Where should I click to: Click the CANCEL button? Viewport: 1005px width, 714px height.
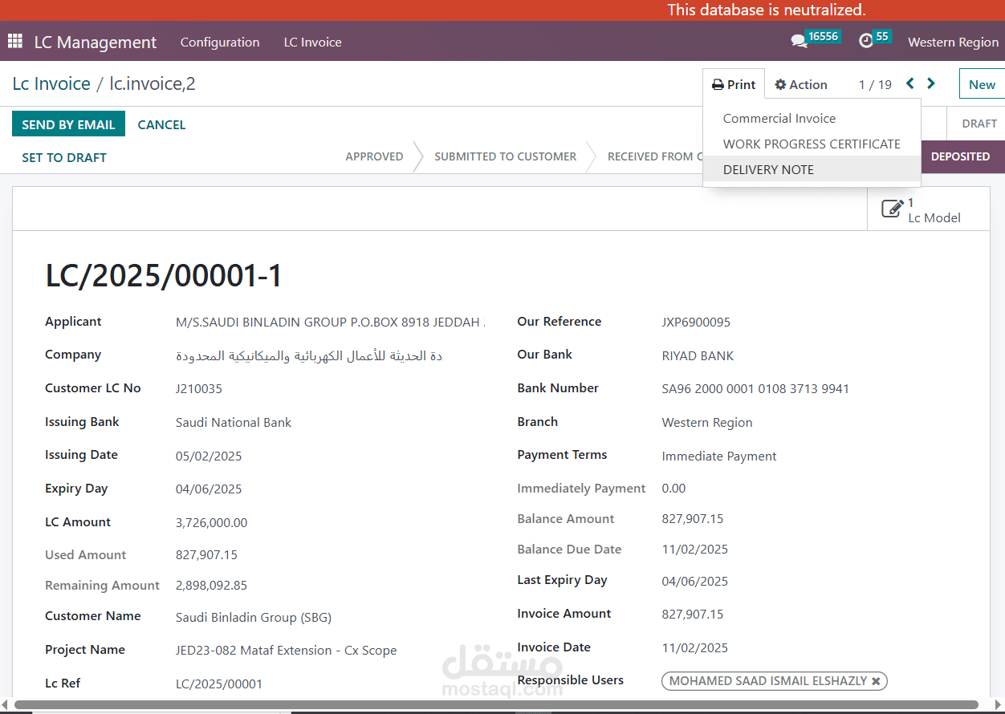click(161, 124)
